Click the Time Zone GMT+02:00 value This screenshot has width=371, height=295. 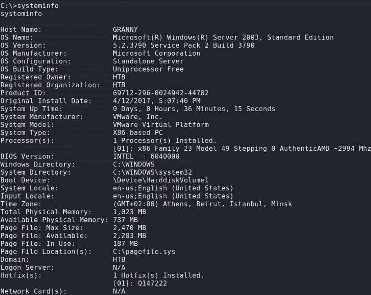pyautogui.click(x=202, y=204)
